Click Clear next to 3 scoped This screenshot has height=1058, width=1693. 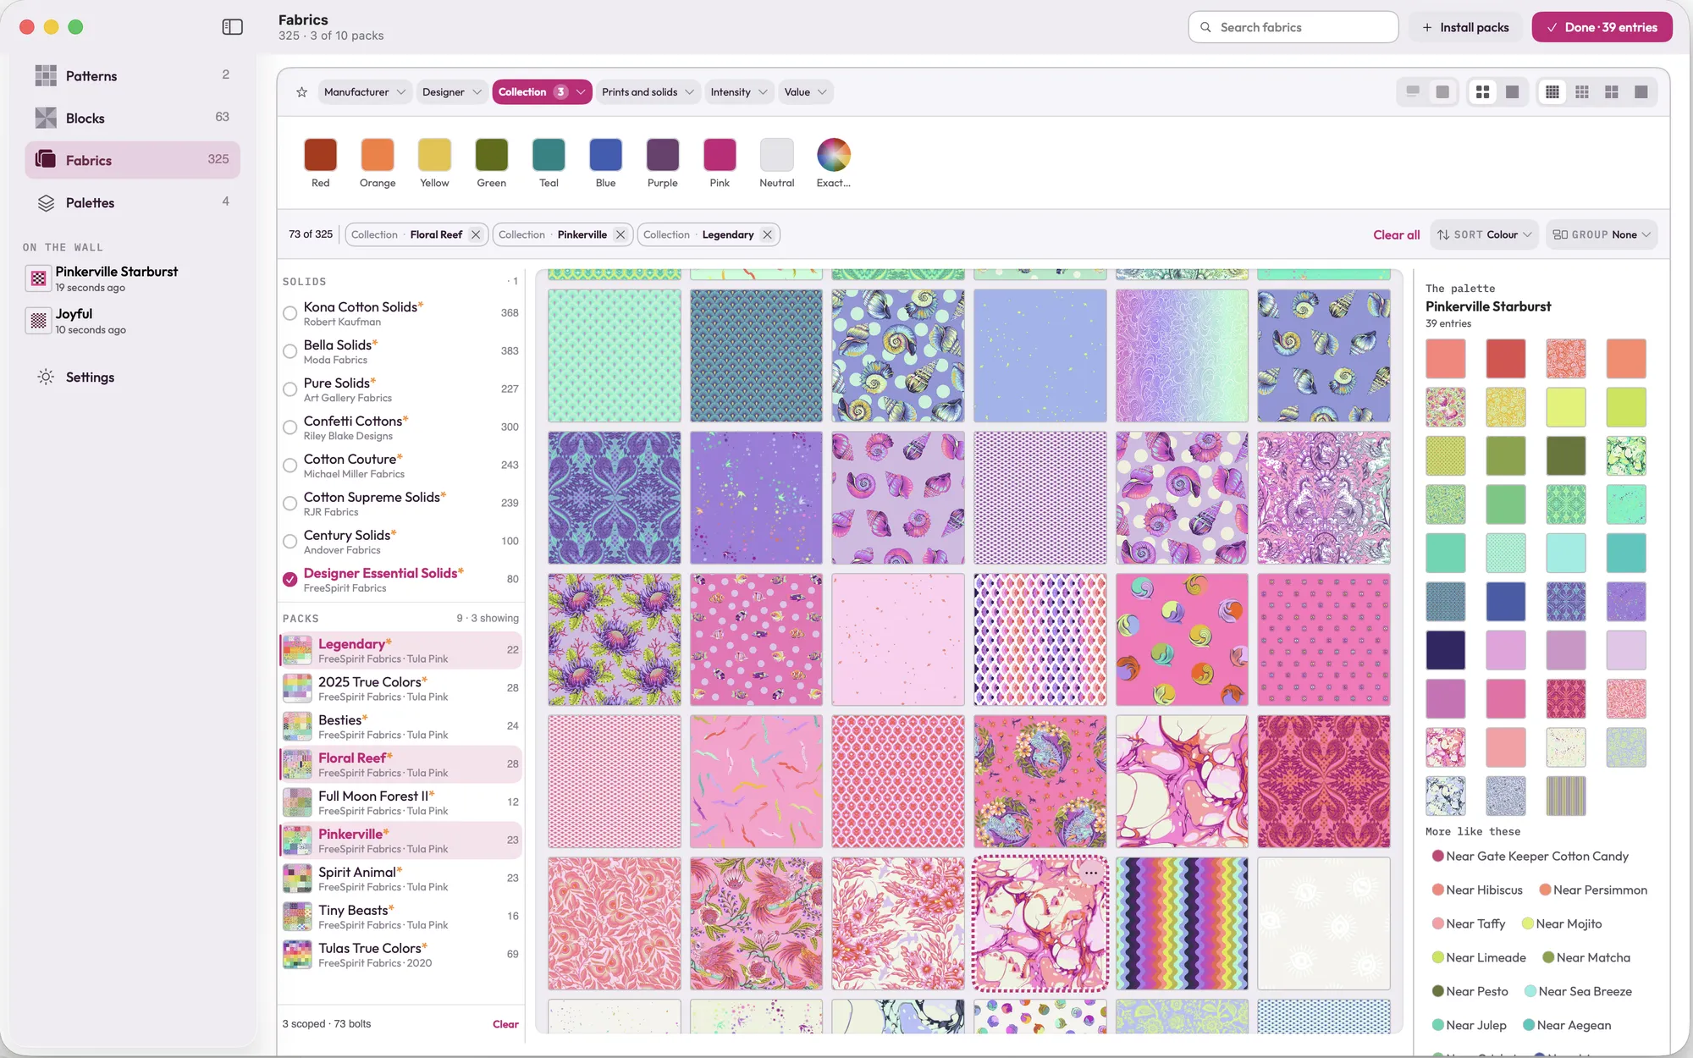pos(505,1024)
